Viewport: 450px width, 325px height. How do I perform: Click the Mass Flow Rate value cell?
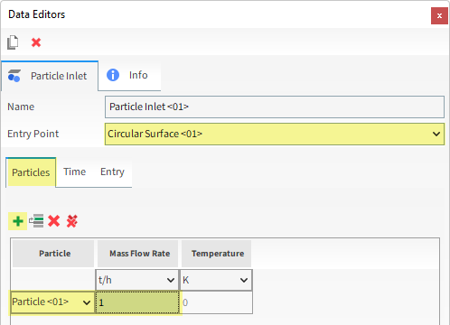(x=137, y=302)
